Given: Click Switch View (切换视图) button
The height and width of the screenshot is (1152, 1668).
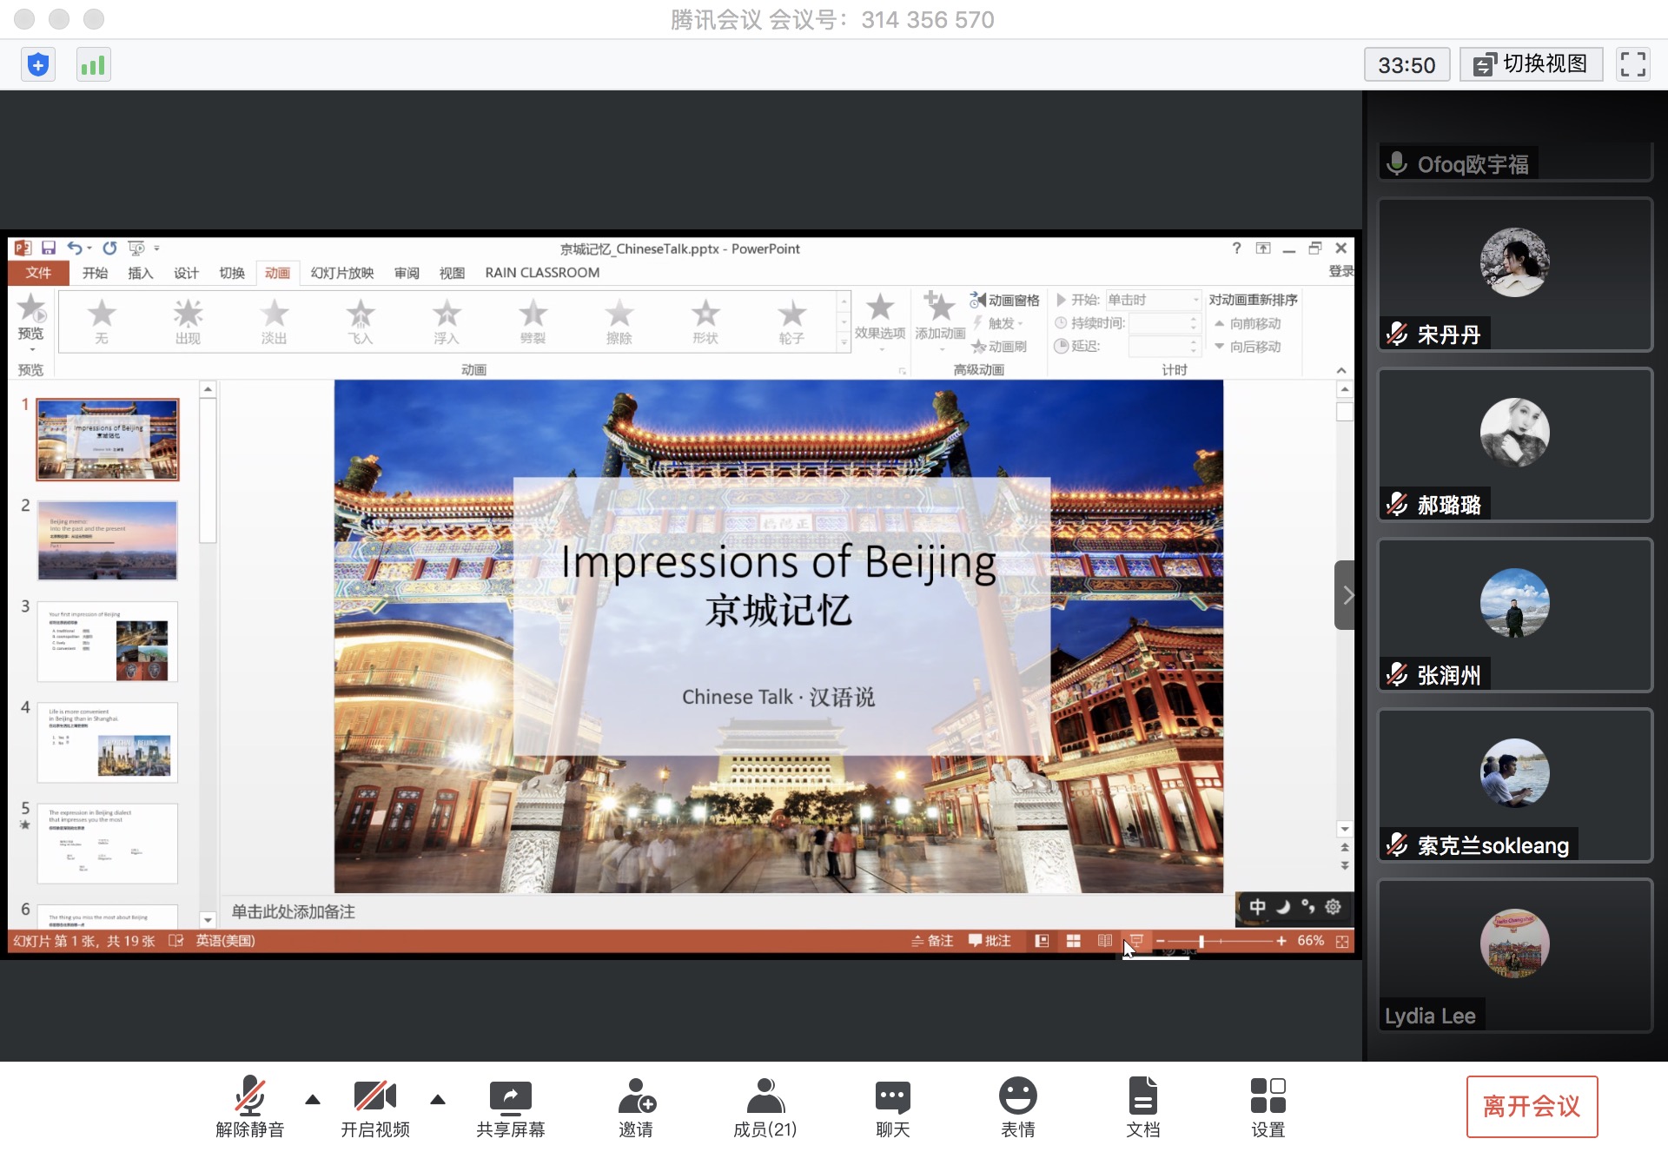Looking at the screenshot, I should [1531, 64].
